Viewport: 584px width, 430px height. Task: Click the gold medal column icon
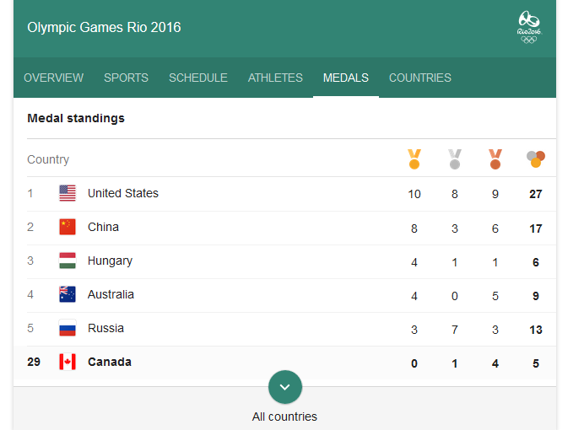pos(414,159)
